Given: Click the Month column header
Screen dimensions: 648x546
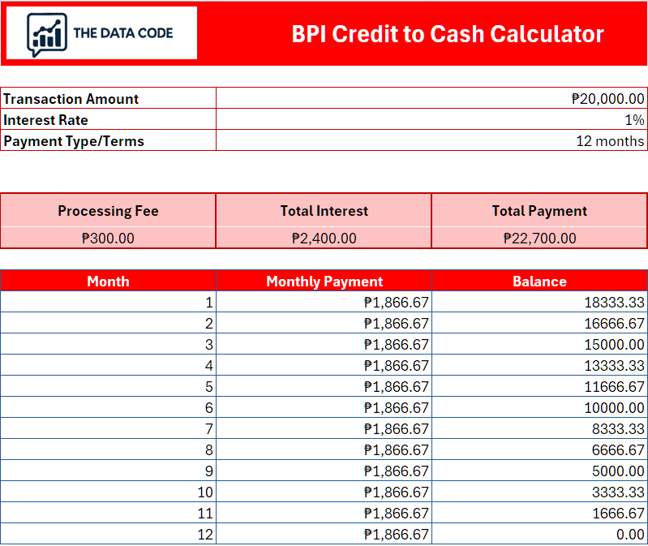Looking at the screenshot, I should [x=108, y=282].
